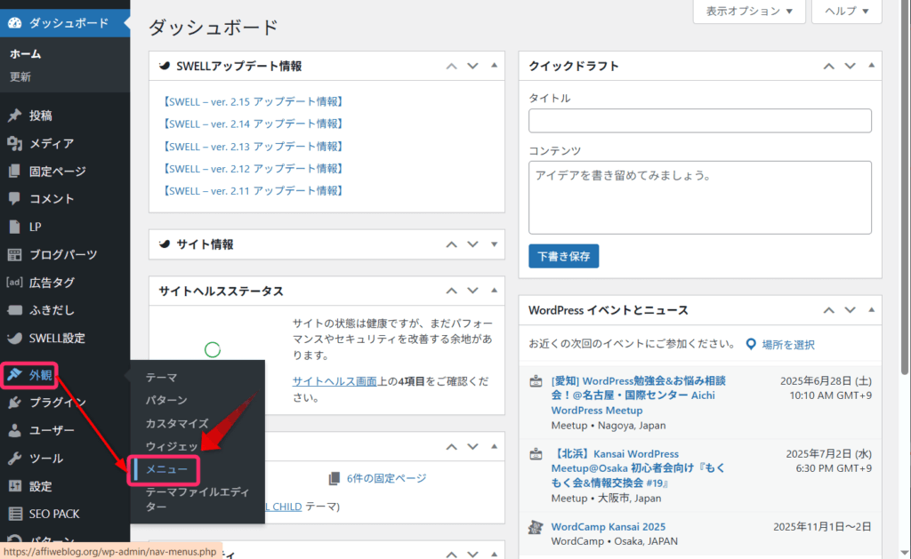
Task: Click the pages icon beside 固定ページ
Action: point(15,172)
